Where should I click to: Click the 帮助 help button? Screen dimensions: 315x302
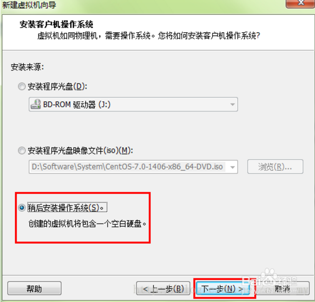tap(34, 288)
